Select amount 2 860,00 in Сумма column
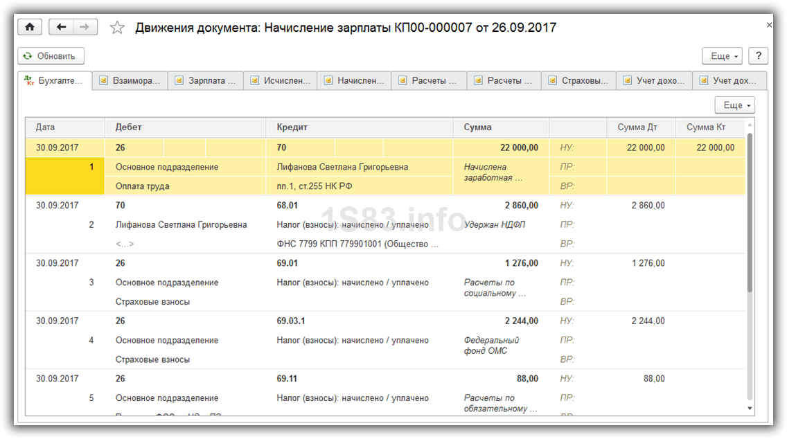This screenshot has width=787, height=439. click(522, 205)
